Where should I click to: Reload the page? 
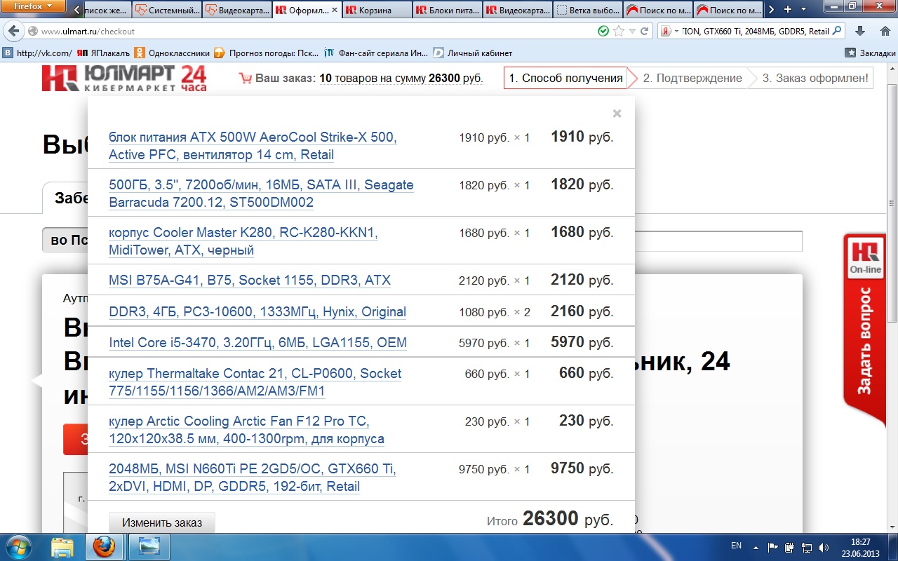pos(645,32)
